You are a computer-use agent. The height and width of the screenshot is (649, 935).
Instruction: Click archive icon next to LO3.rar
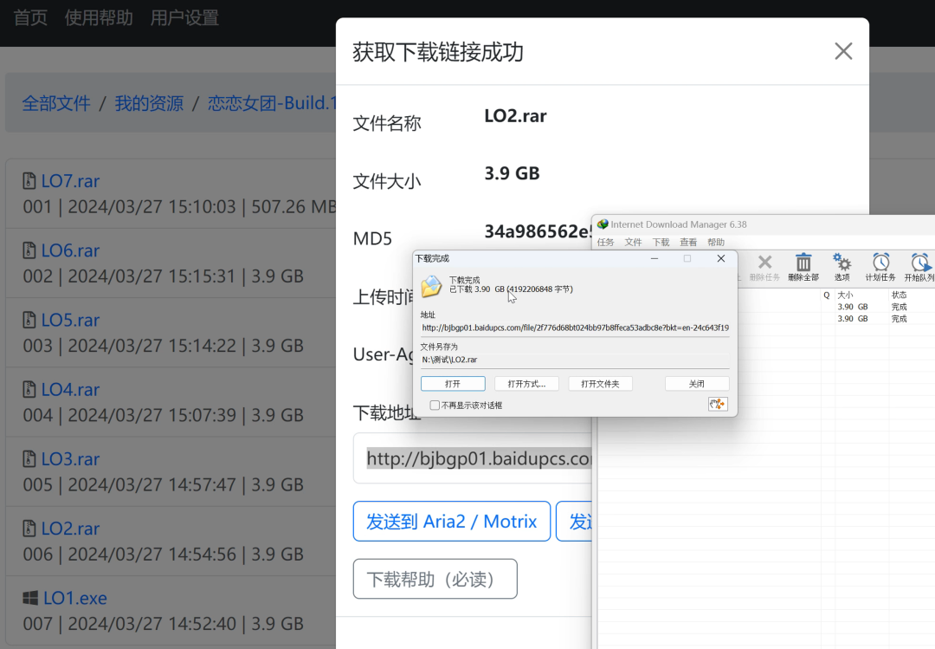click(29, 458)
